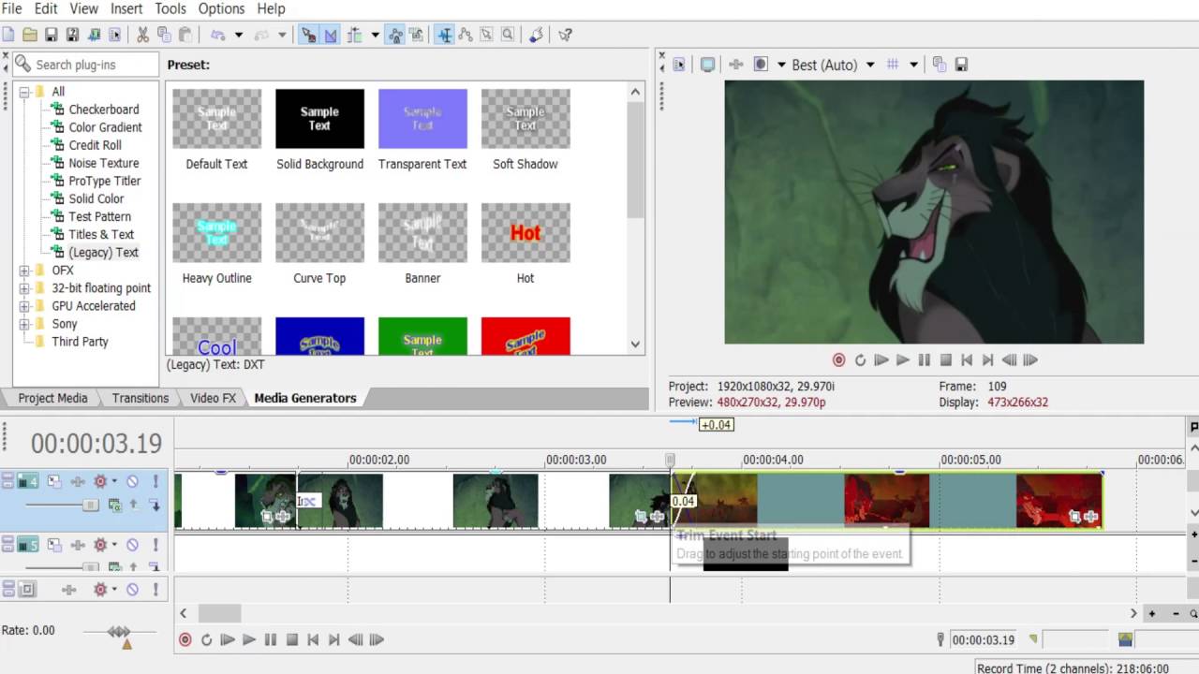Mute video track 4

pos(132,481)
